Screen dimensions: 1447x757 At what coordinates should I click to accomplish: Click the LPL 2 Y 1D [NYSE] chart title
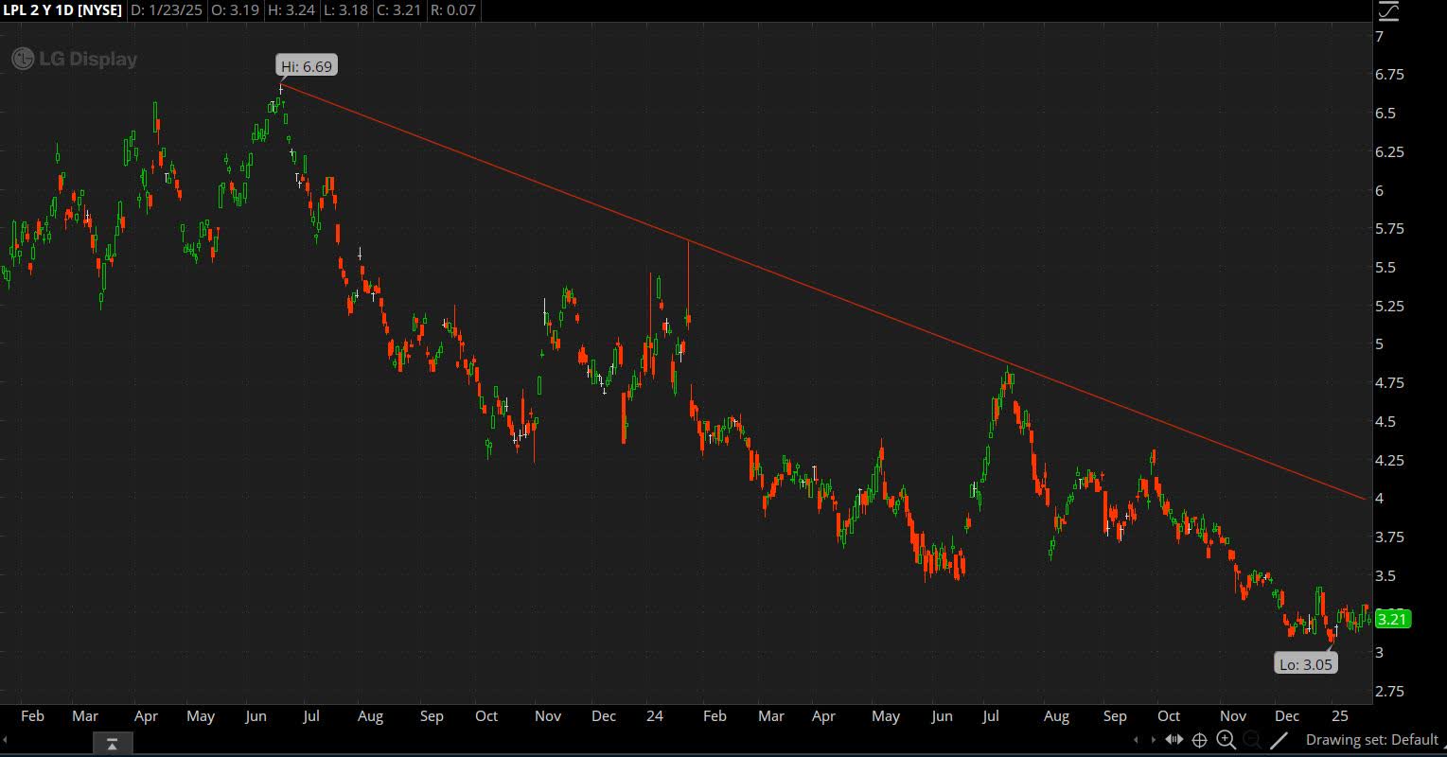coord(62,10)
